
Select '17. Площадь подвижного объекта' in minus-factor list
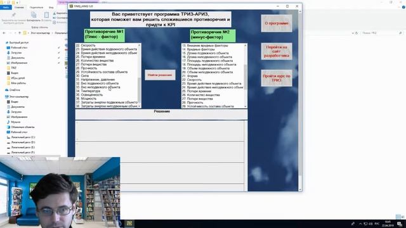pos(207,61)
